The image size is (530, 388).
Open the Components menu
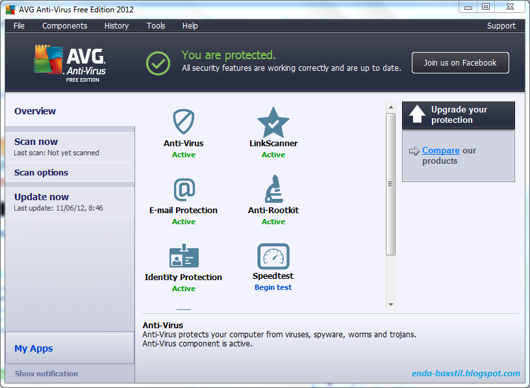[x=64, y=26]
